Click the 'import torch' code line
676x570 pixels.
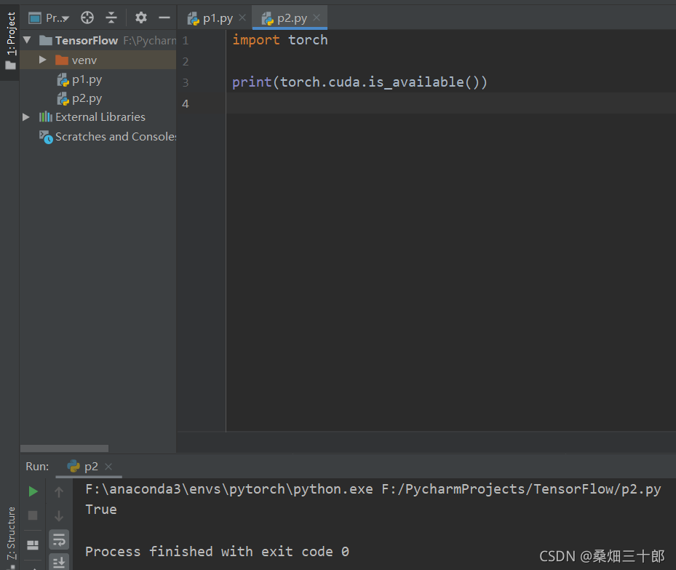pyautogui.click(x=280, y=39)
